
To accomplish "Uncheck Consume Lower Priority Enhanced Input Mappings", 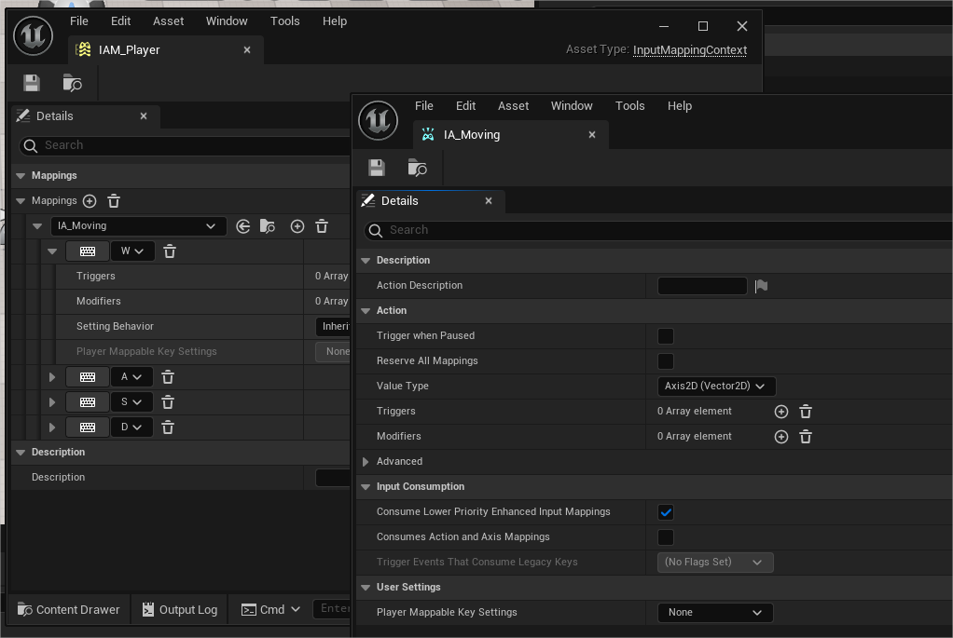I will pos(666,512).
